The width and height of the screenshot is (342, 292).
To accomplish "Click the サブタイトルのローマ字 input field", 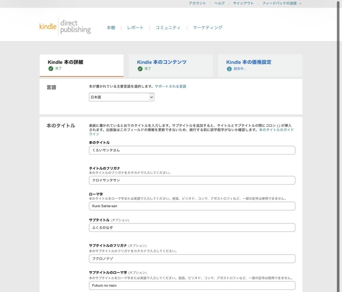I will [192, 285].
